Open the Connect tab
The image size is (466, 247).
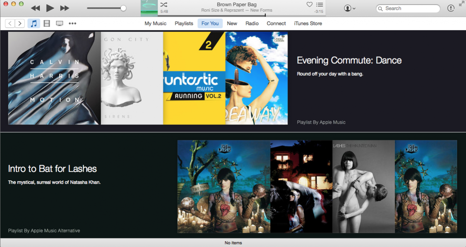(276, 24)
